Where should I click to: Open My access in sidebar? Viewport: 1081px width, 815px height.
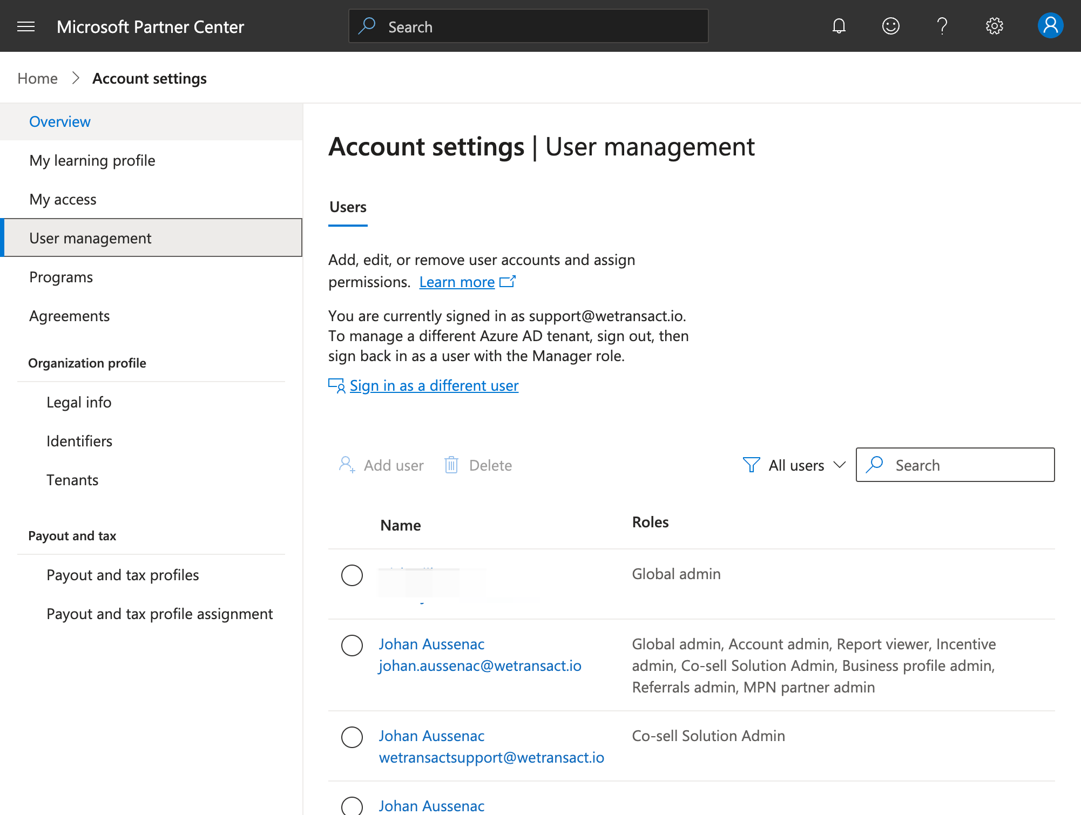coord(151,200)
